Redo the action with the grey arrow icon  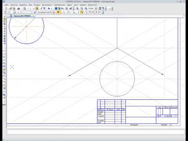(x=52, y=9)
